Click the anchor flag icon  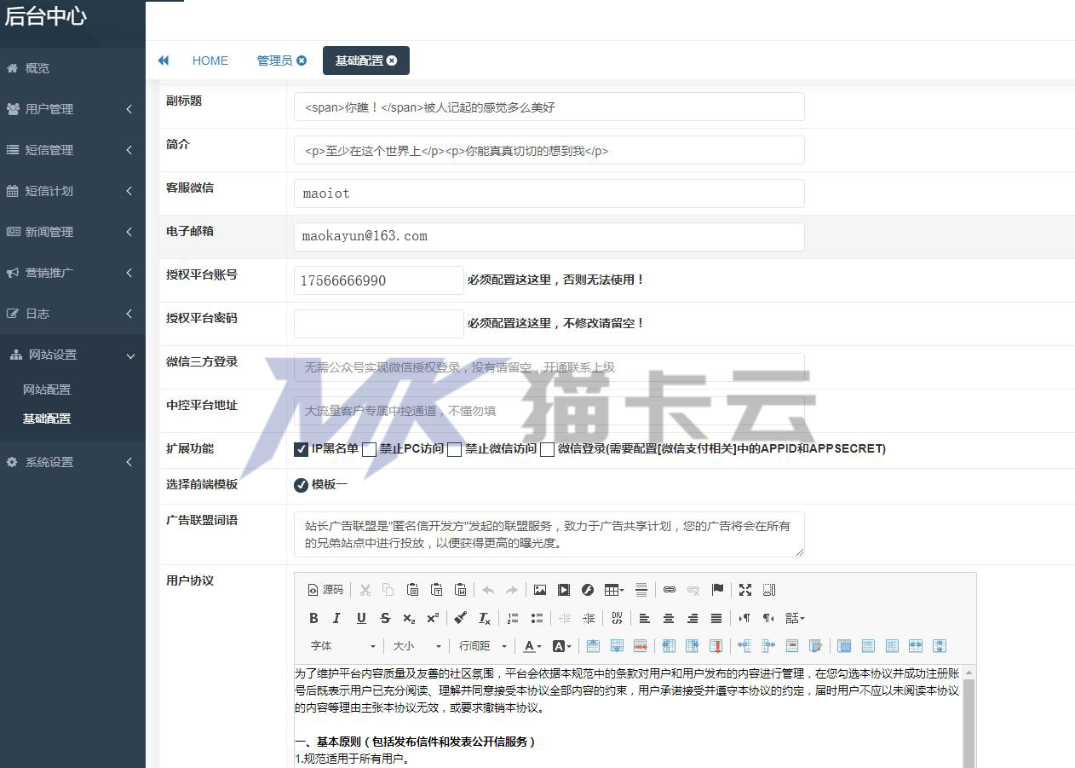click(717, 590)
